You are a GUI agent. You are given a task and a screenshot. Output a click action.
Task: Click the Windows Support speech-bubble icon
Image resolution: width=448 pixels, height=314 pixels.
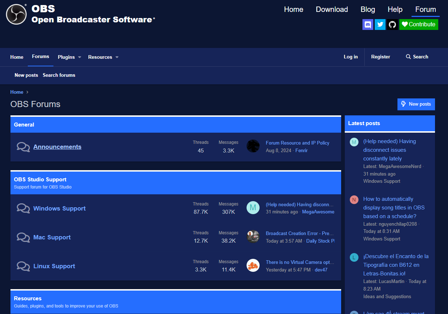tap(23, 208)
